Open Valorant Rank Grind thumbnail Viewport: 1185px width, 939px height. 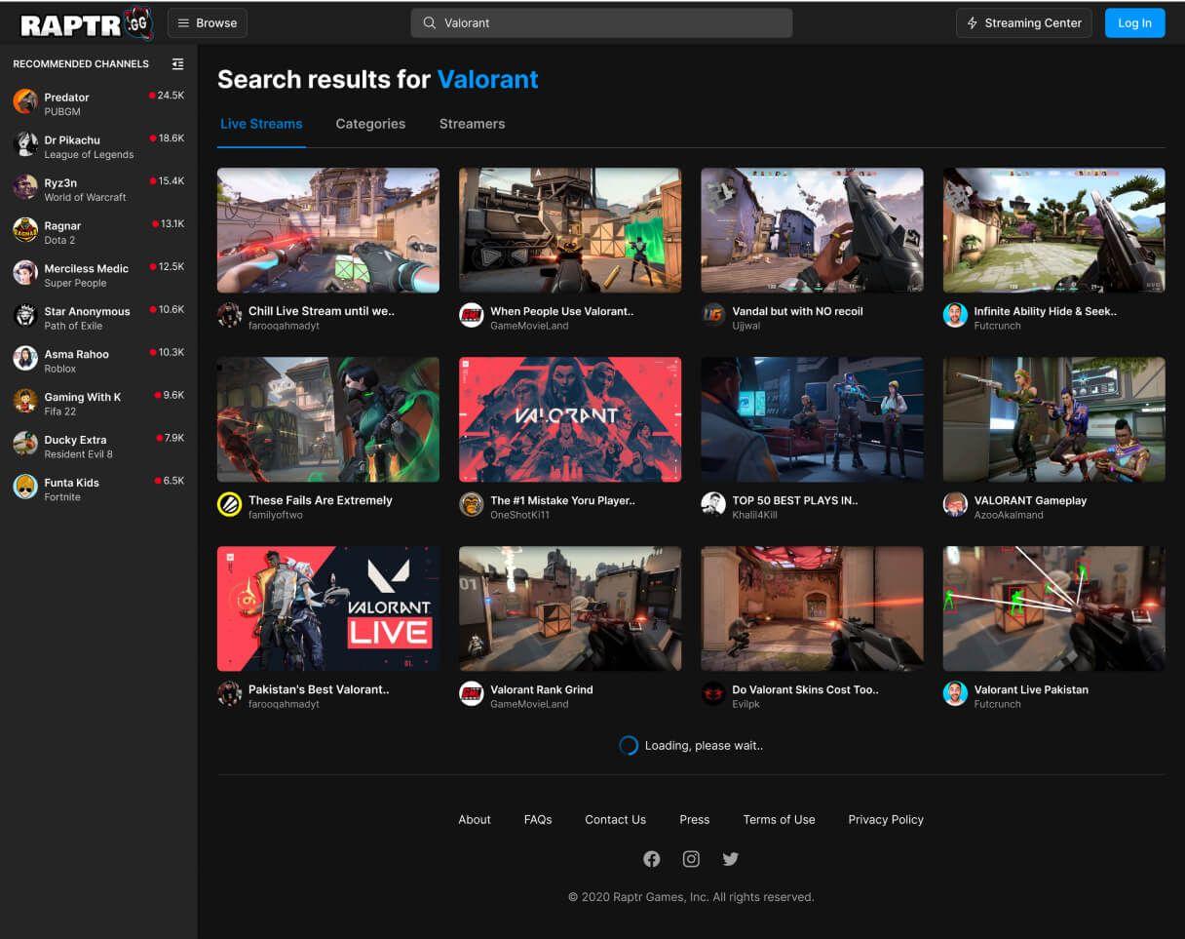570,608
